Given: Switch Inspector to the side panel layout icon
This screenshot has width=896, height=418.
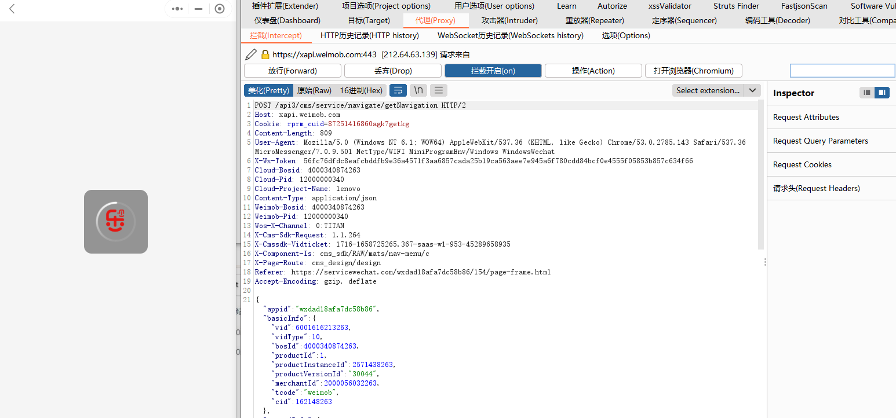Looking at the screenshot, I should point(882,93).
